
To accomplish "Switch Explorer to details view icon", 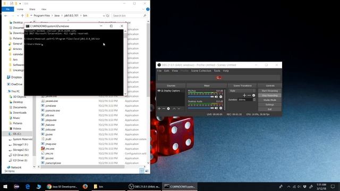I will 142,171.
